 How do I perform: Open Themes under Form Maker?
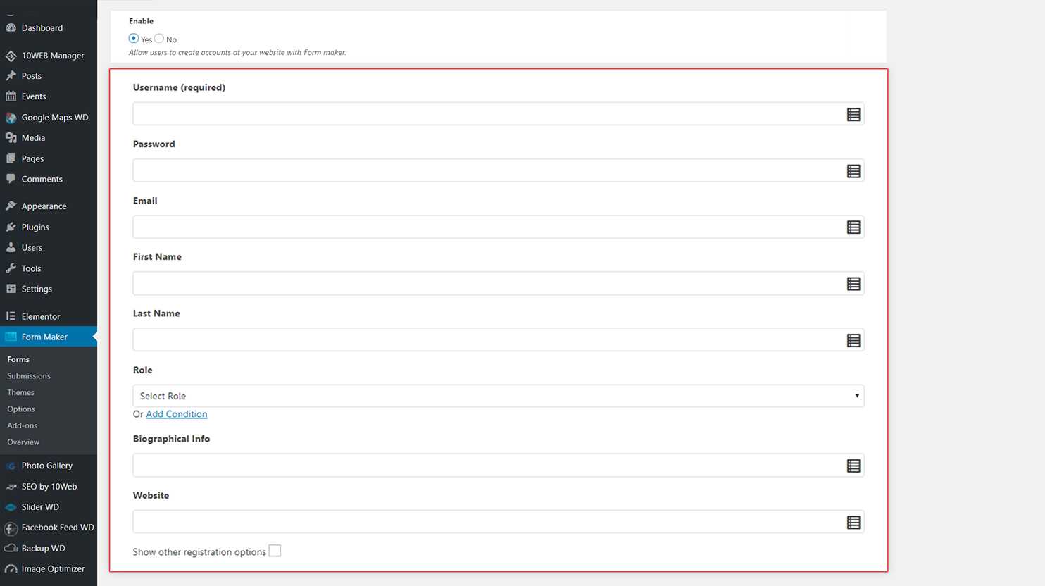click(x=20, y=392)
